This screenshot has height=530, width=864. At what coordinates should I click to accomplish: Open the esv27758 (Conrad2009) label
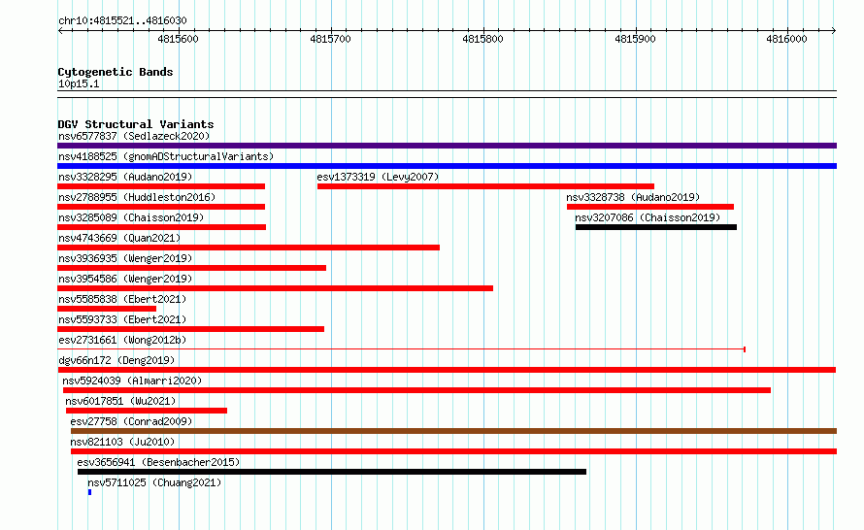point(131,421)
